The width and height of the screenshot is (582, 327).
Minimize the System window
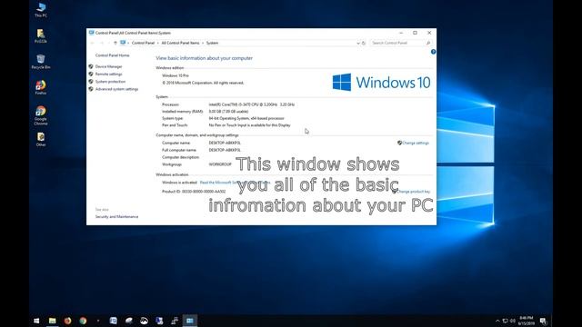tap(401, 33)
